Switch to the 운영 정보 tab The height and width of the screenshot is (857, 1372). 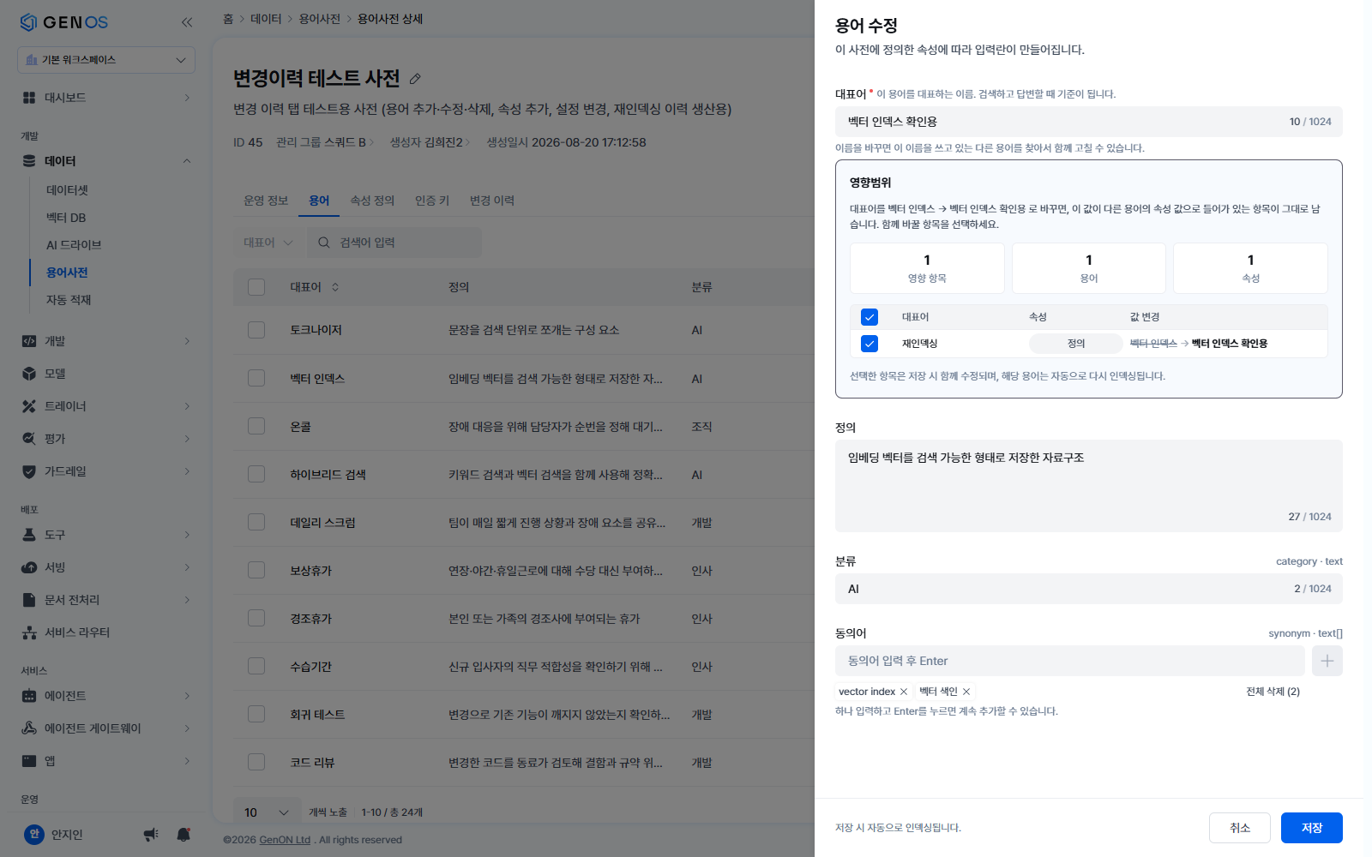click(266, 201)
